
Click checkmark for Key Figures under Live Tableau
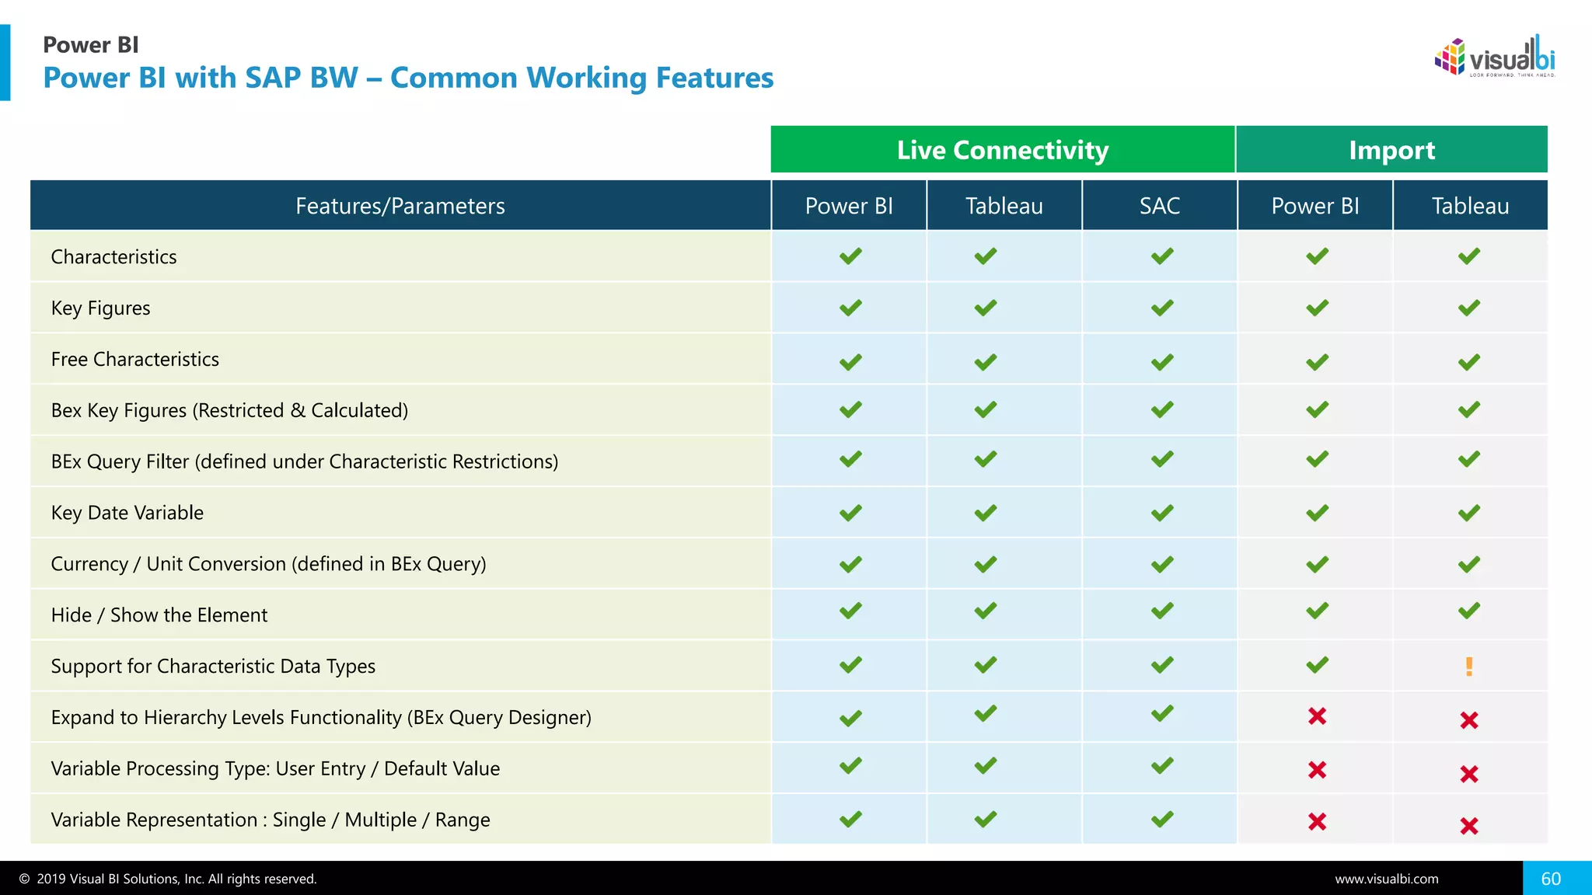coord(986,308)
